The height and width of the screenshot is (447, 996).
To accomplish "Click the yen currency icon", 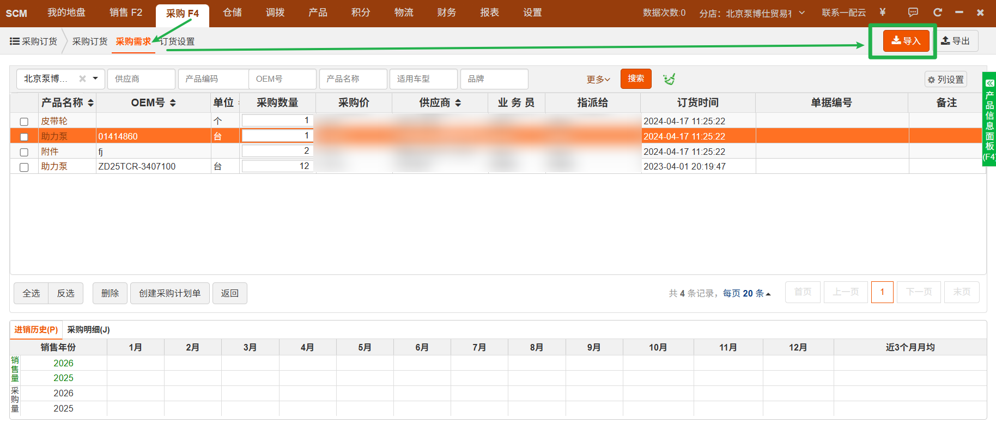I will click(x=883, y=12).
